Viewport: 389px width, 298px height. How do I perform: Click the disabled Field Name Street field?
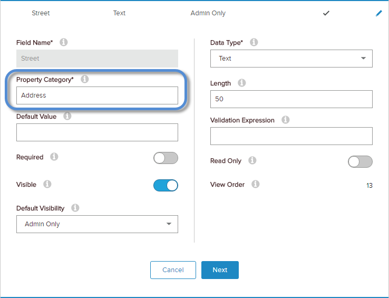97,59
